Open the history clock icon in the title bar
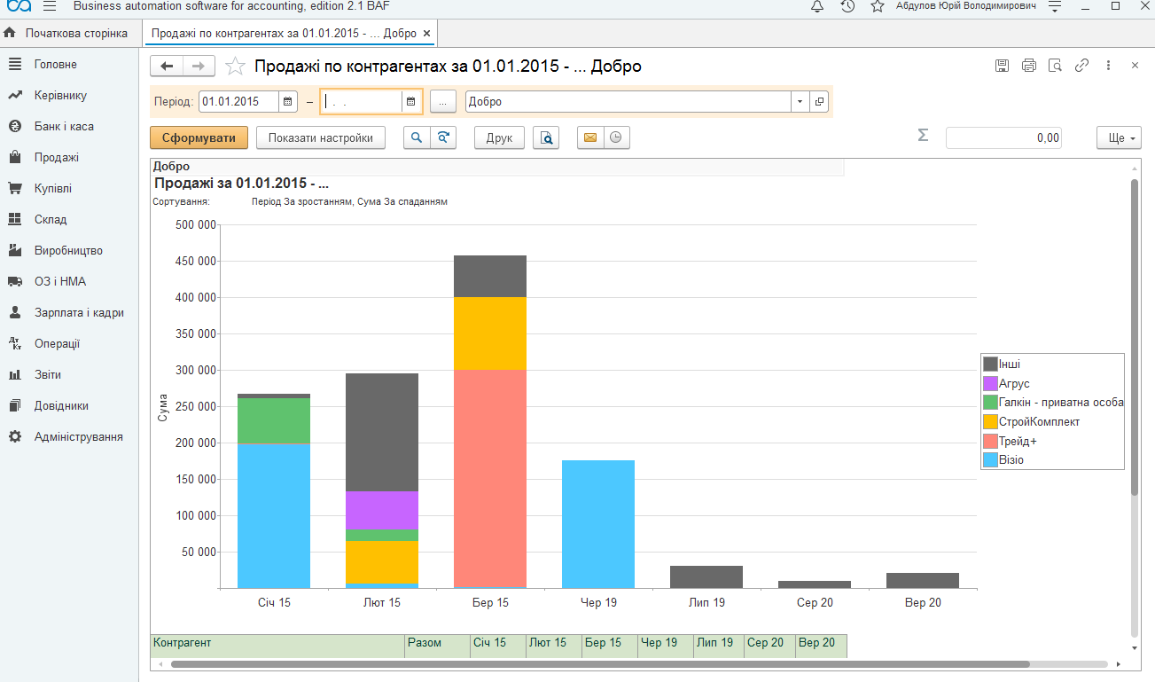This screenshot has height=682, width=1155. pos(847,6)
